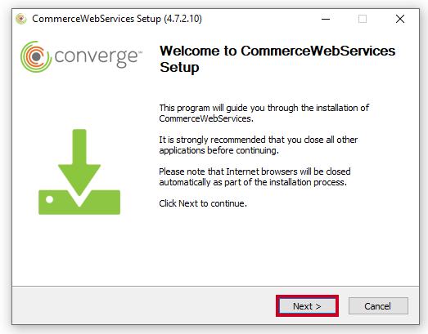
Task: Open the title bar Converge app icon
Action: coord(21,19)
